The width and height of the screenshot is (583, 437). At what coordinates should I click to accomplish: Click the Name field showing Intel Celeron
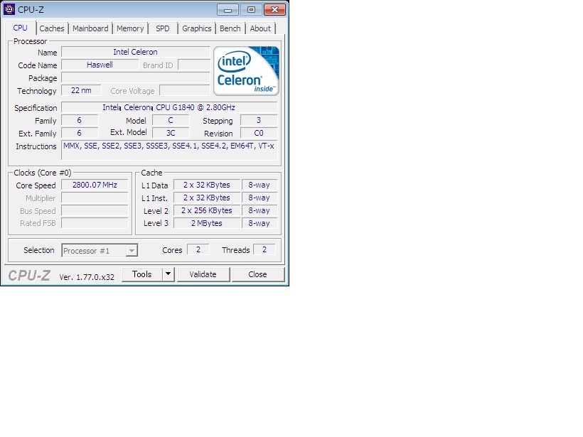135,52
